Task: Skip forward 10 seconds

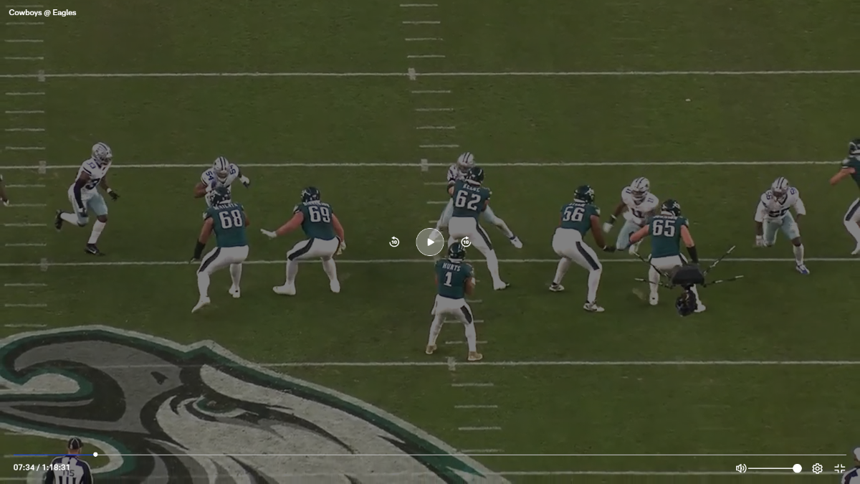Action: (x=466, y=242)
